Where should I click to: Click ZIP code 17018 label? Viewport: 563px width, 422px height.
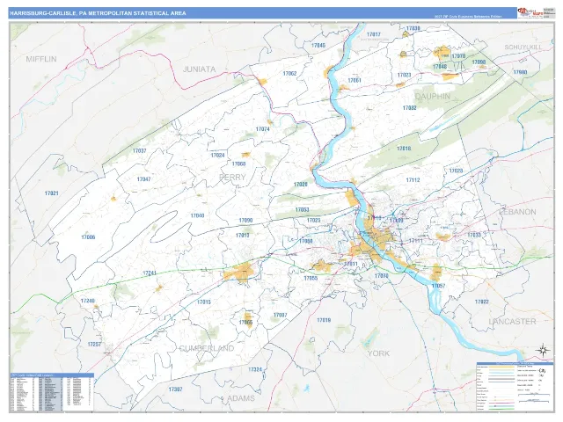(x=404, y=149)
